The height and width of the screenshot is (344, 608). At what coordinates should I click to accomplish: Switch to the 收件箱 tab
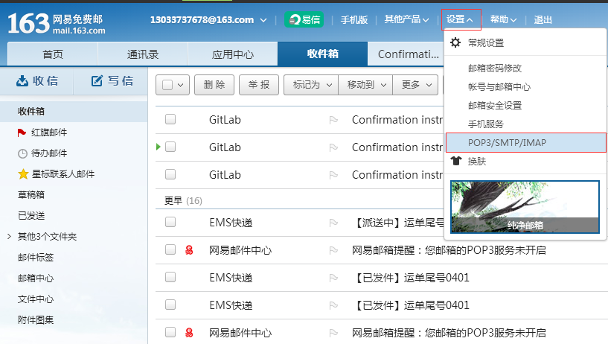[323, 54]
